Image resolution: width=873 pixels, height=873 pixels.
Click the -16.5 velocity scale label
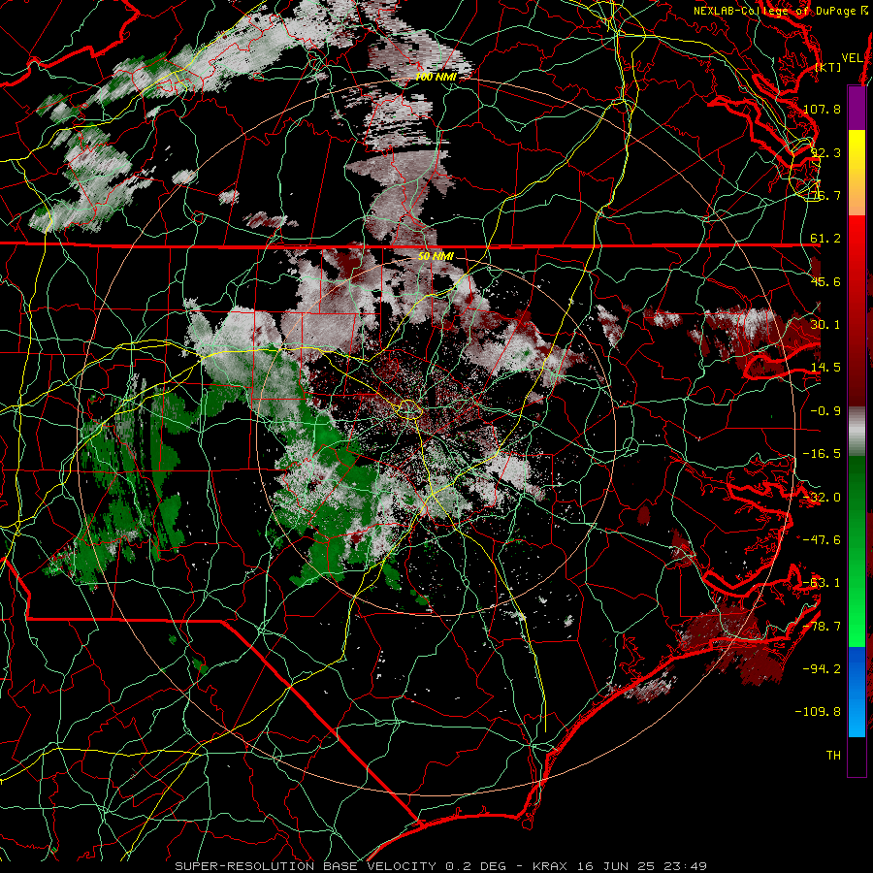[822, 454]
